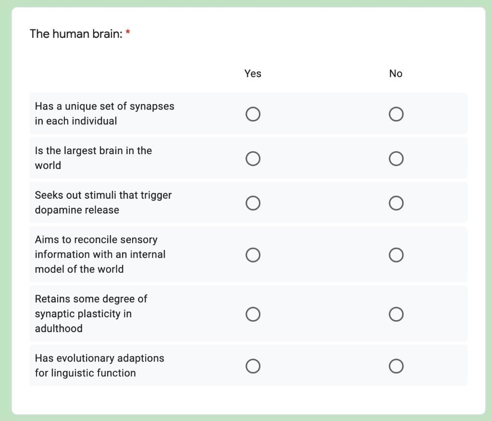Click the question title 'The human brain:'
The width and height of the screenshot is (492, 421).
(x=77, y=34)
